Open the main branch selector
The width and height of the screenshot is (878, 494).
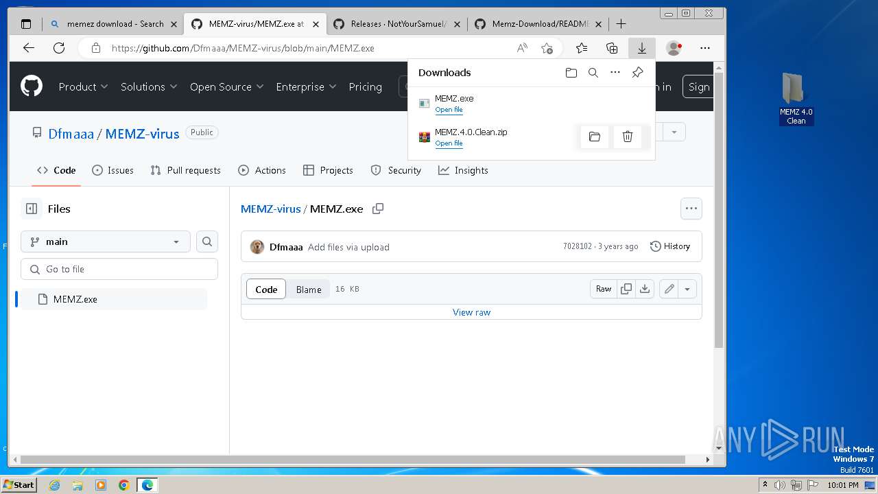click(106, 242)
